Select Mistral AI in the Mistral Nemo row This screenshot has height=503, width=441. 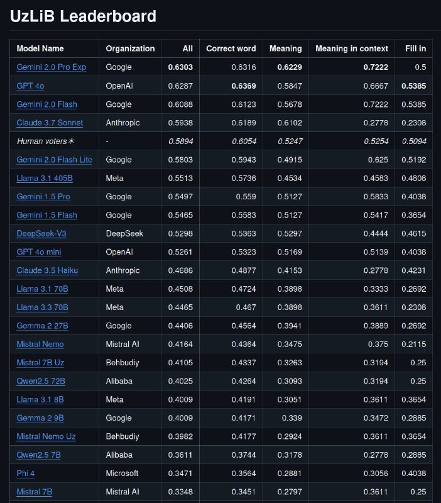pyautogui.click(x=122, y=344)
